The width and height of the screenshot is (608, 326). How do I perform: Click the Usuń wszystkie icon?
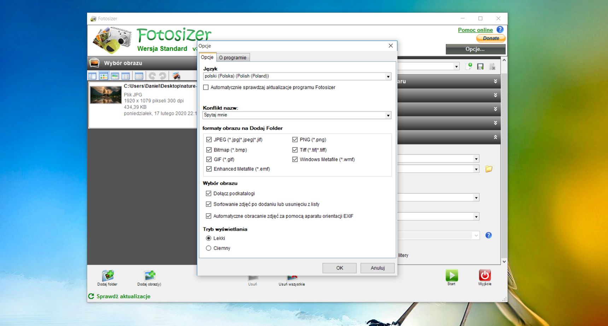click(x=292, y=278)
